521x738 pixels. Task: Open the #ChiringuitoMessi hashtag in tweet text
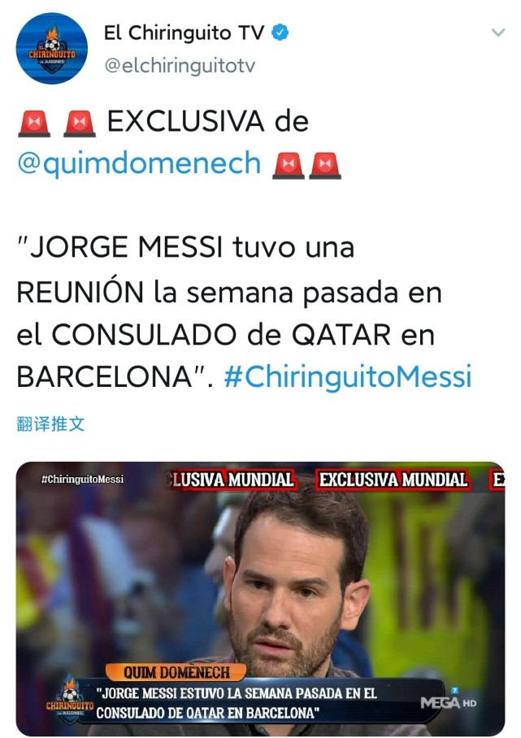pos(348,377)
